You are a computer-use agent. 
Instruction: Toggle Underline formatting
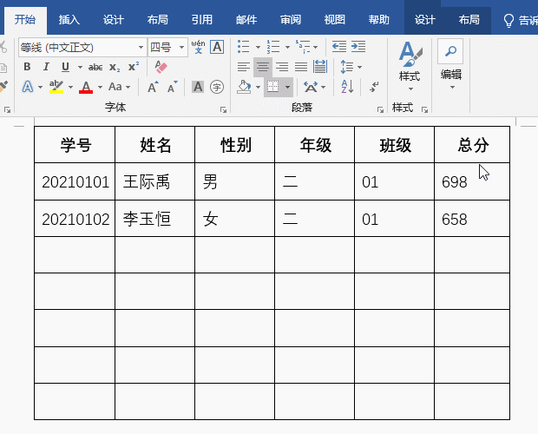(x=65, y=67)
